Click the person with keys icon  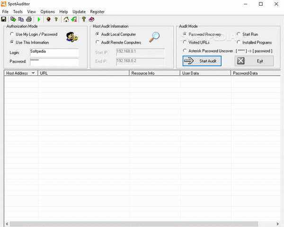click(x=72, y=37)
